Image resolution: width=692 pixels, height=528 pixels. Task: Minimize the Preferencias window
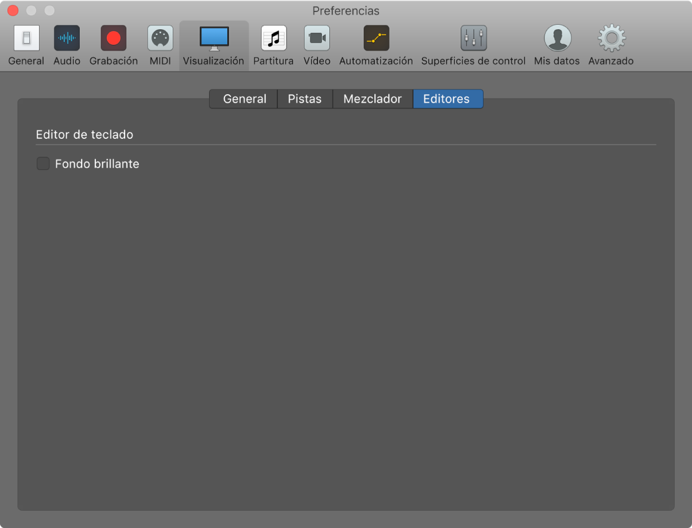tap(32, 11)
